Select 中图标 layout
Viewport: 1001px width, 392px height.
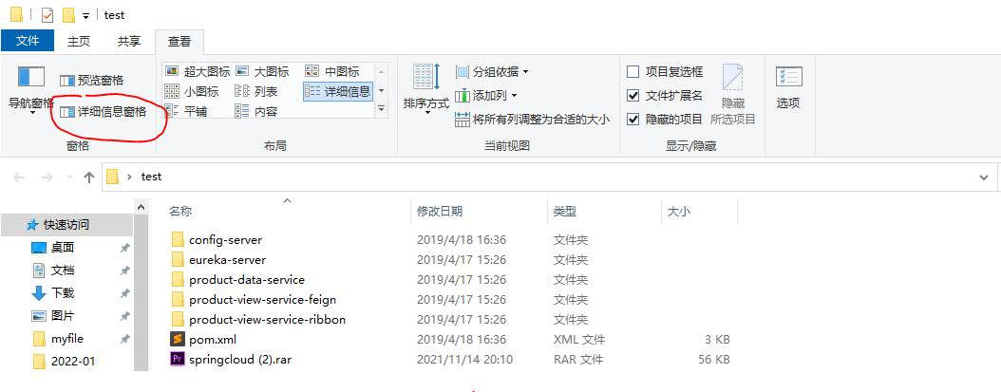[332, 71]
